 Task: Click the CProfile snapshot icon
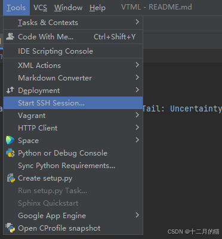pos(10,228)
